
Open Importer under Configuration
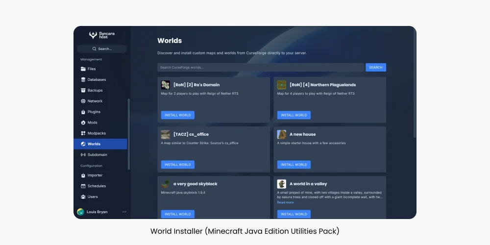click(100, 175)
